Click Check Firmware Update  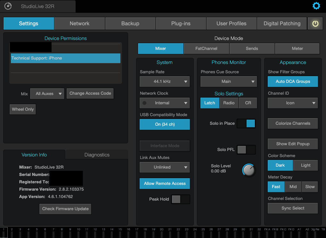coord(65,209)
